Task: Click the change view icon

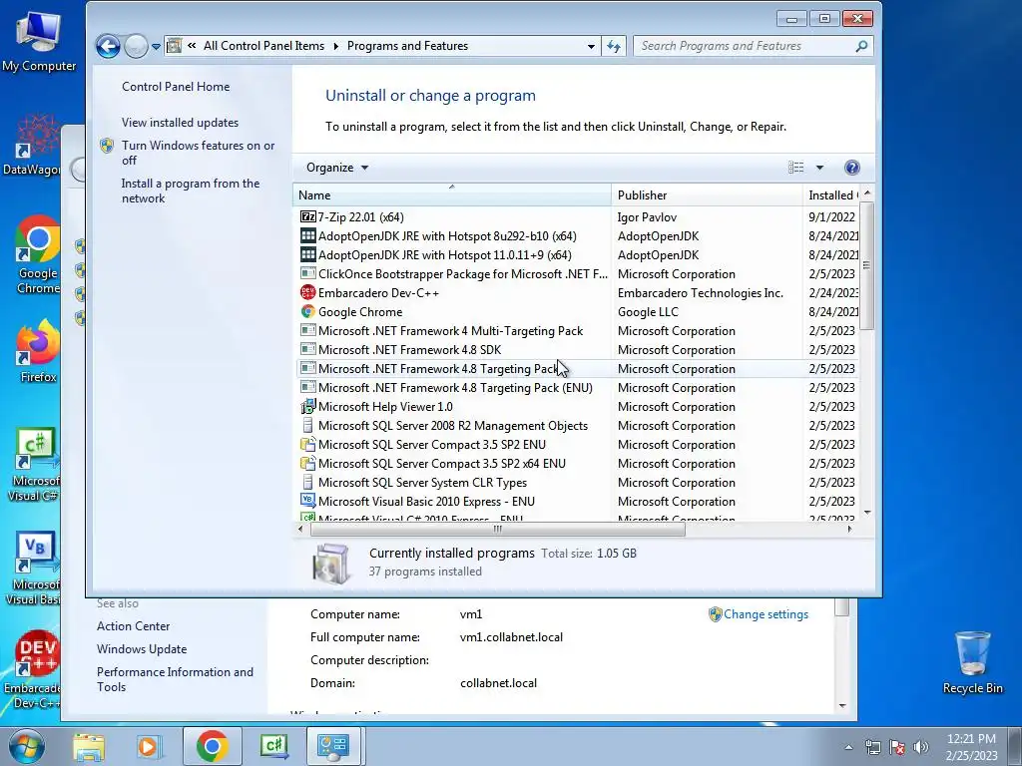Action: pos(795,168)
